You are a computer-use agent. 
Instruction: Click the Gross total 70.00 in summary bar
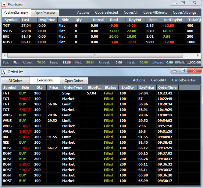(41, 63)
